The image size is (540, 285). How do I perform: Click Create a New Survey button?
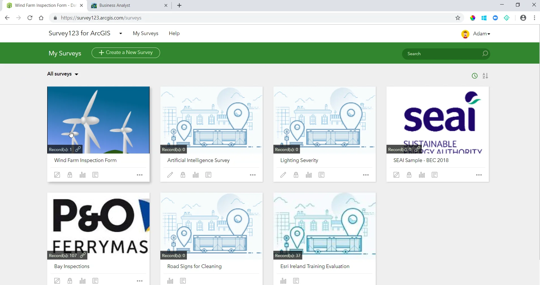pos(126,53)
